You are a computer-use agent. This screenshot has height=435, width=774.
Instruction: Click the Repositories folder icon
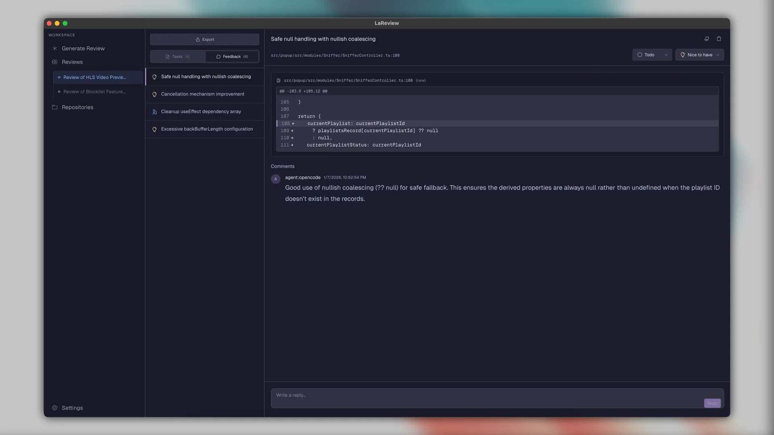55,107
